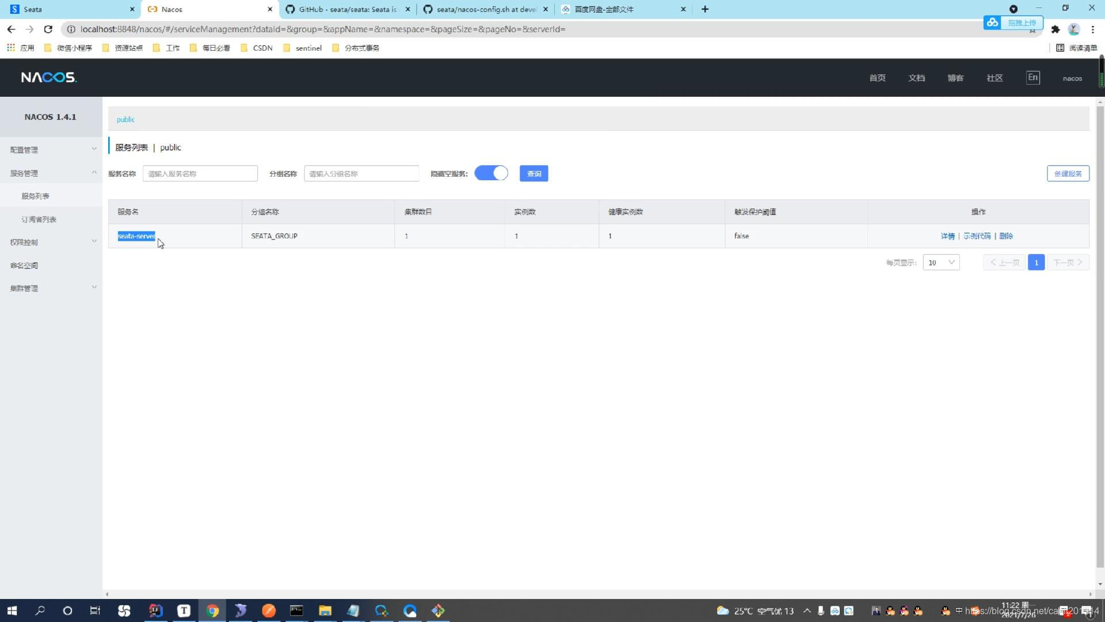Focus the 分组名称 input field
The width and height of the screenshot is (1105, 622).
tap(361, 173)
